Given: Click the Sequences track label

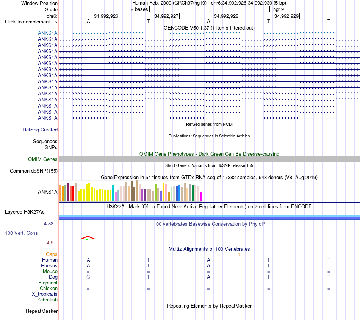Looking at the screenshot, I should click(45, 141).
